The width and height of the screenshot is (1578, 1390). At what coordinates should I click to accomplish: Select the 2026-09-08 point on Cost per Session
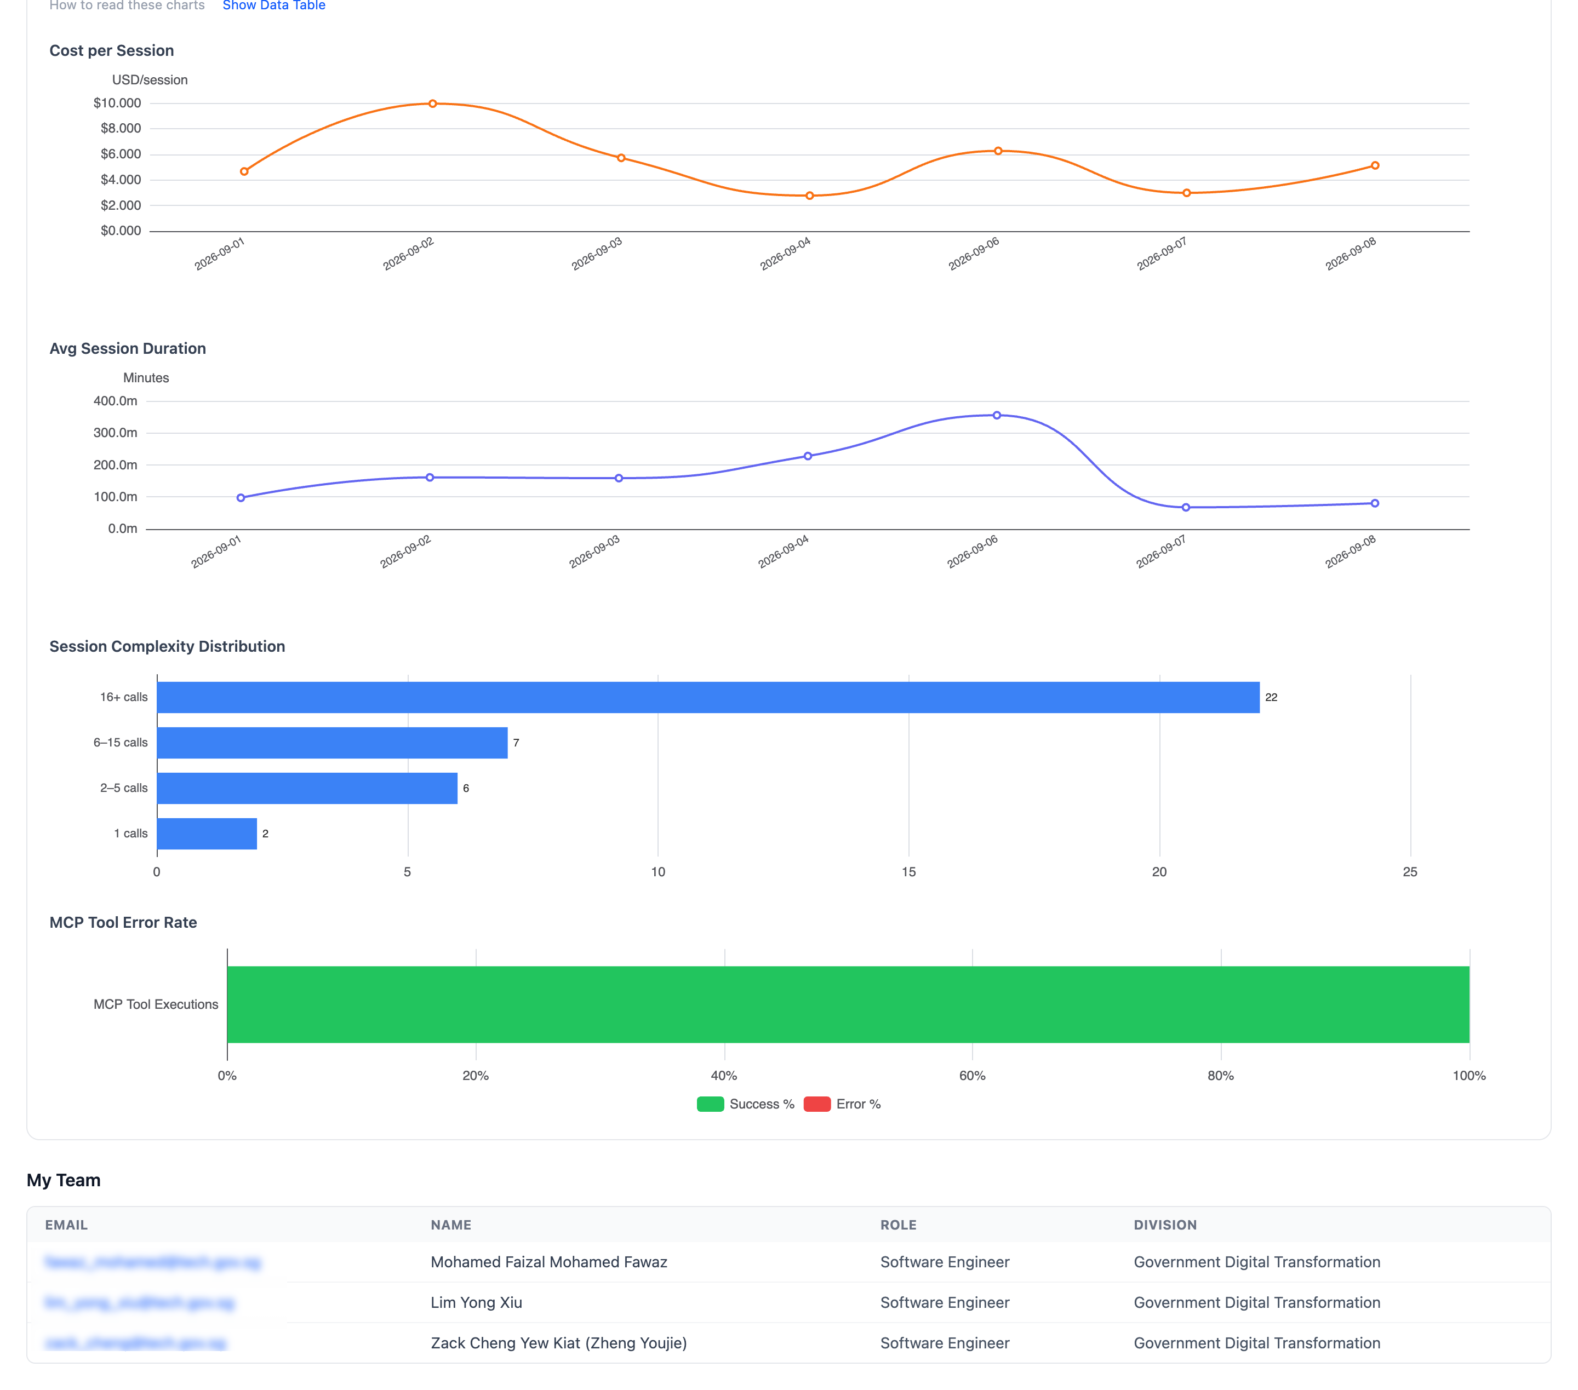pyautogui.click(x=1375, y=166)
